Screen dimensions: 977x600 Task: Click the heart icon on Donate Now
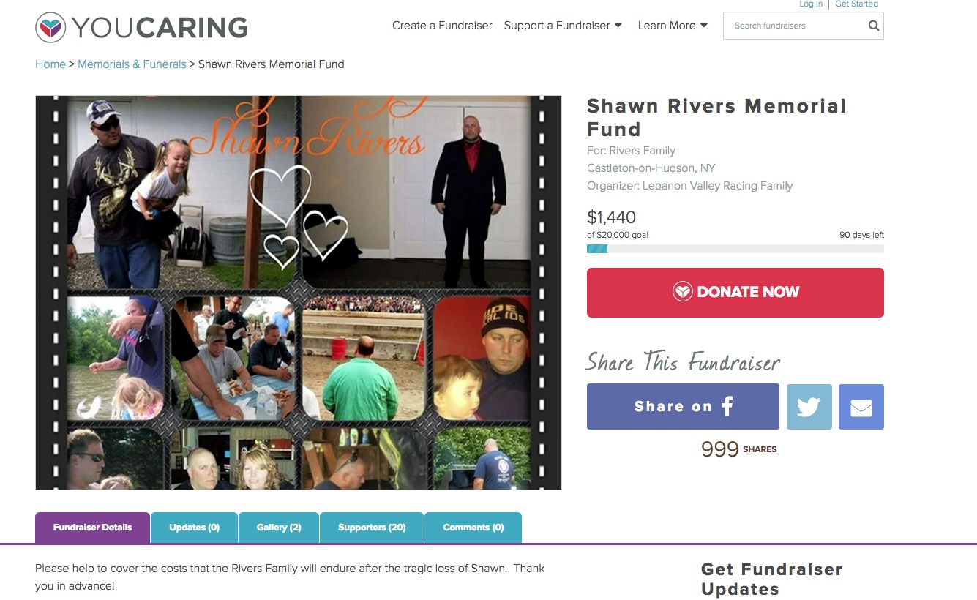click(x=682, y=292)
